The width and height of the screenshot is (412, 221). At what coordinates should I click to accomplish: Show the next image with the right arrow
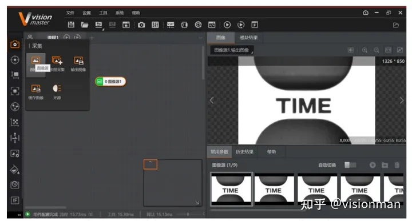(401, 101)
